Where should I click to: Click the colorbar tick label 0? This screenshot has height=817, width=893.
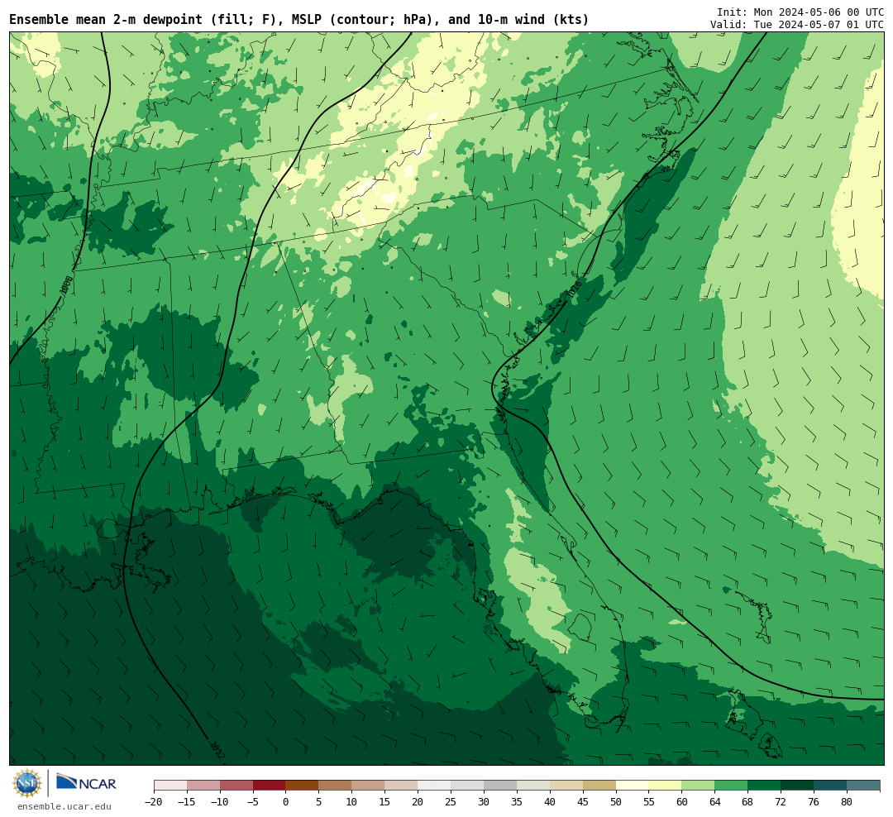click(x=285, y=801)
